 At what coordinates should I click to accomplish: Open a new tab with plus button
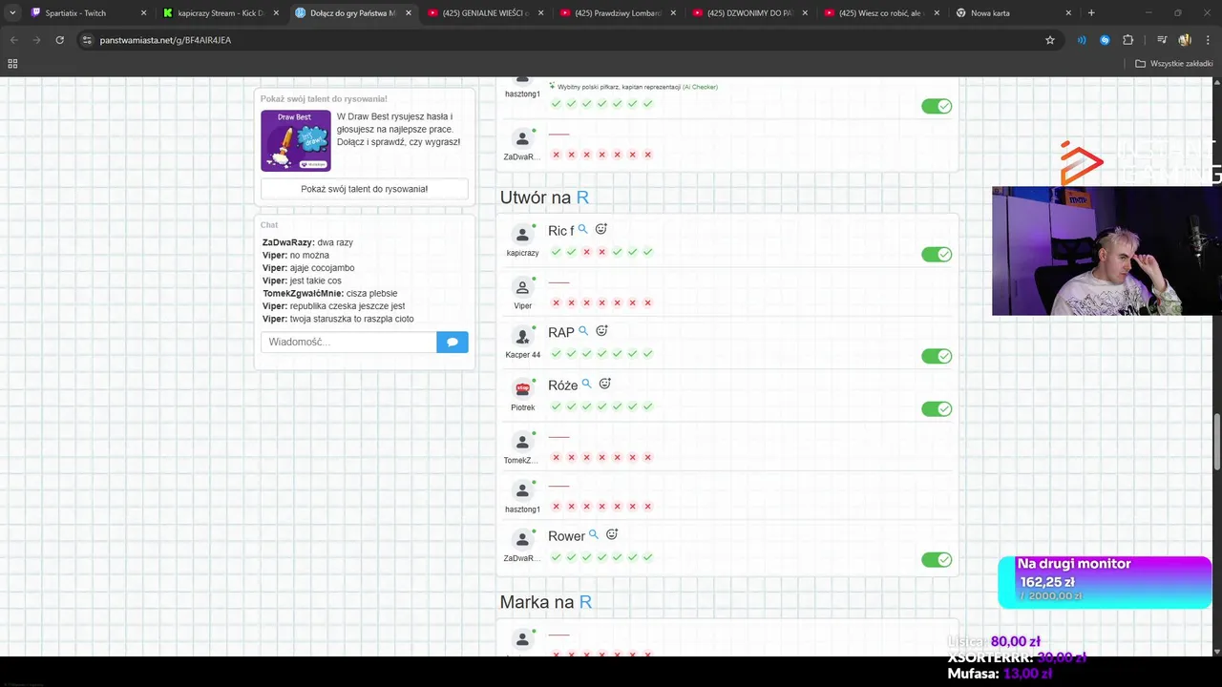1091,13
